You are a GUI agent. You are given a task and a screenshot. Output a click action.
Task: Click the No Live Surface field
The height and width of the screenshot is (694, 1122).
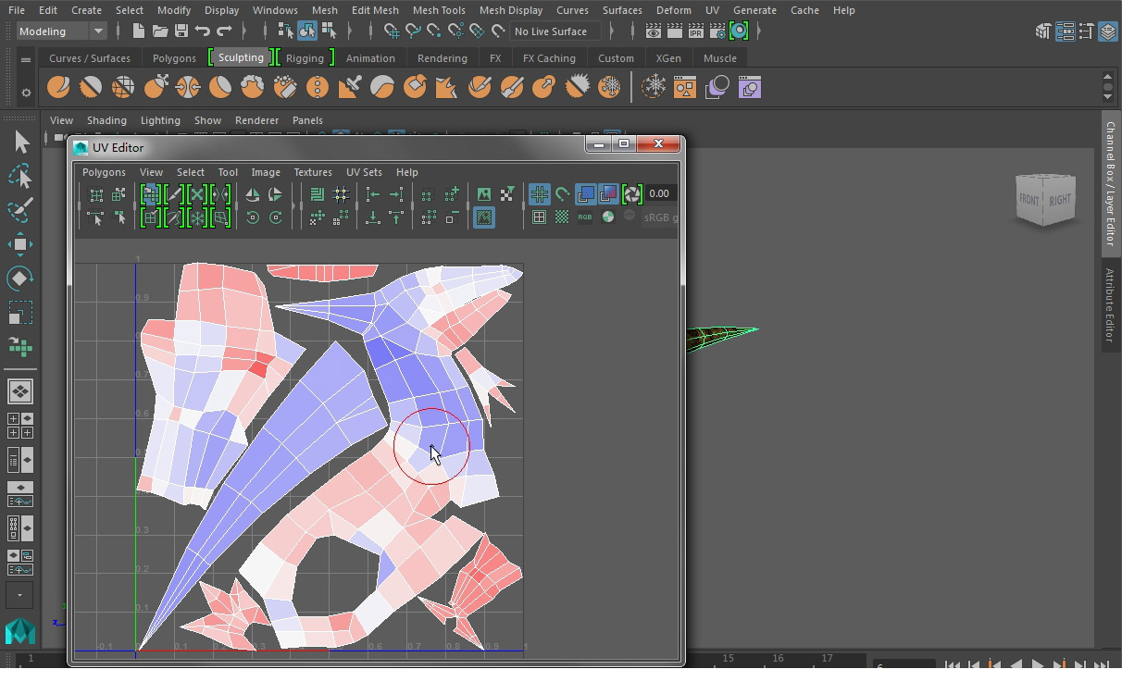click(555, 31)
